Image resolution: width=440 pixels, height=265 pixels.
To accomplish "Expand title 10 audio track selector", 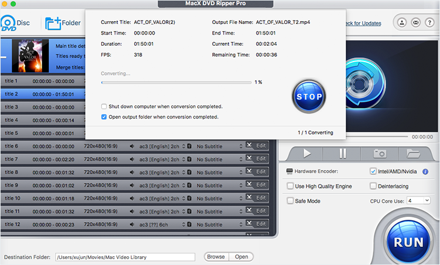I will tap(185, 198).
